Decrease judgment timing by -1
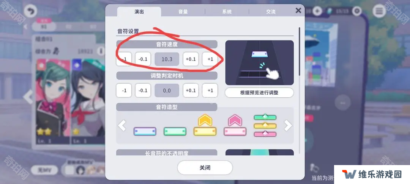This screenshot has width=410, height=184. 124,90
